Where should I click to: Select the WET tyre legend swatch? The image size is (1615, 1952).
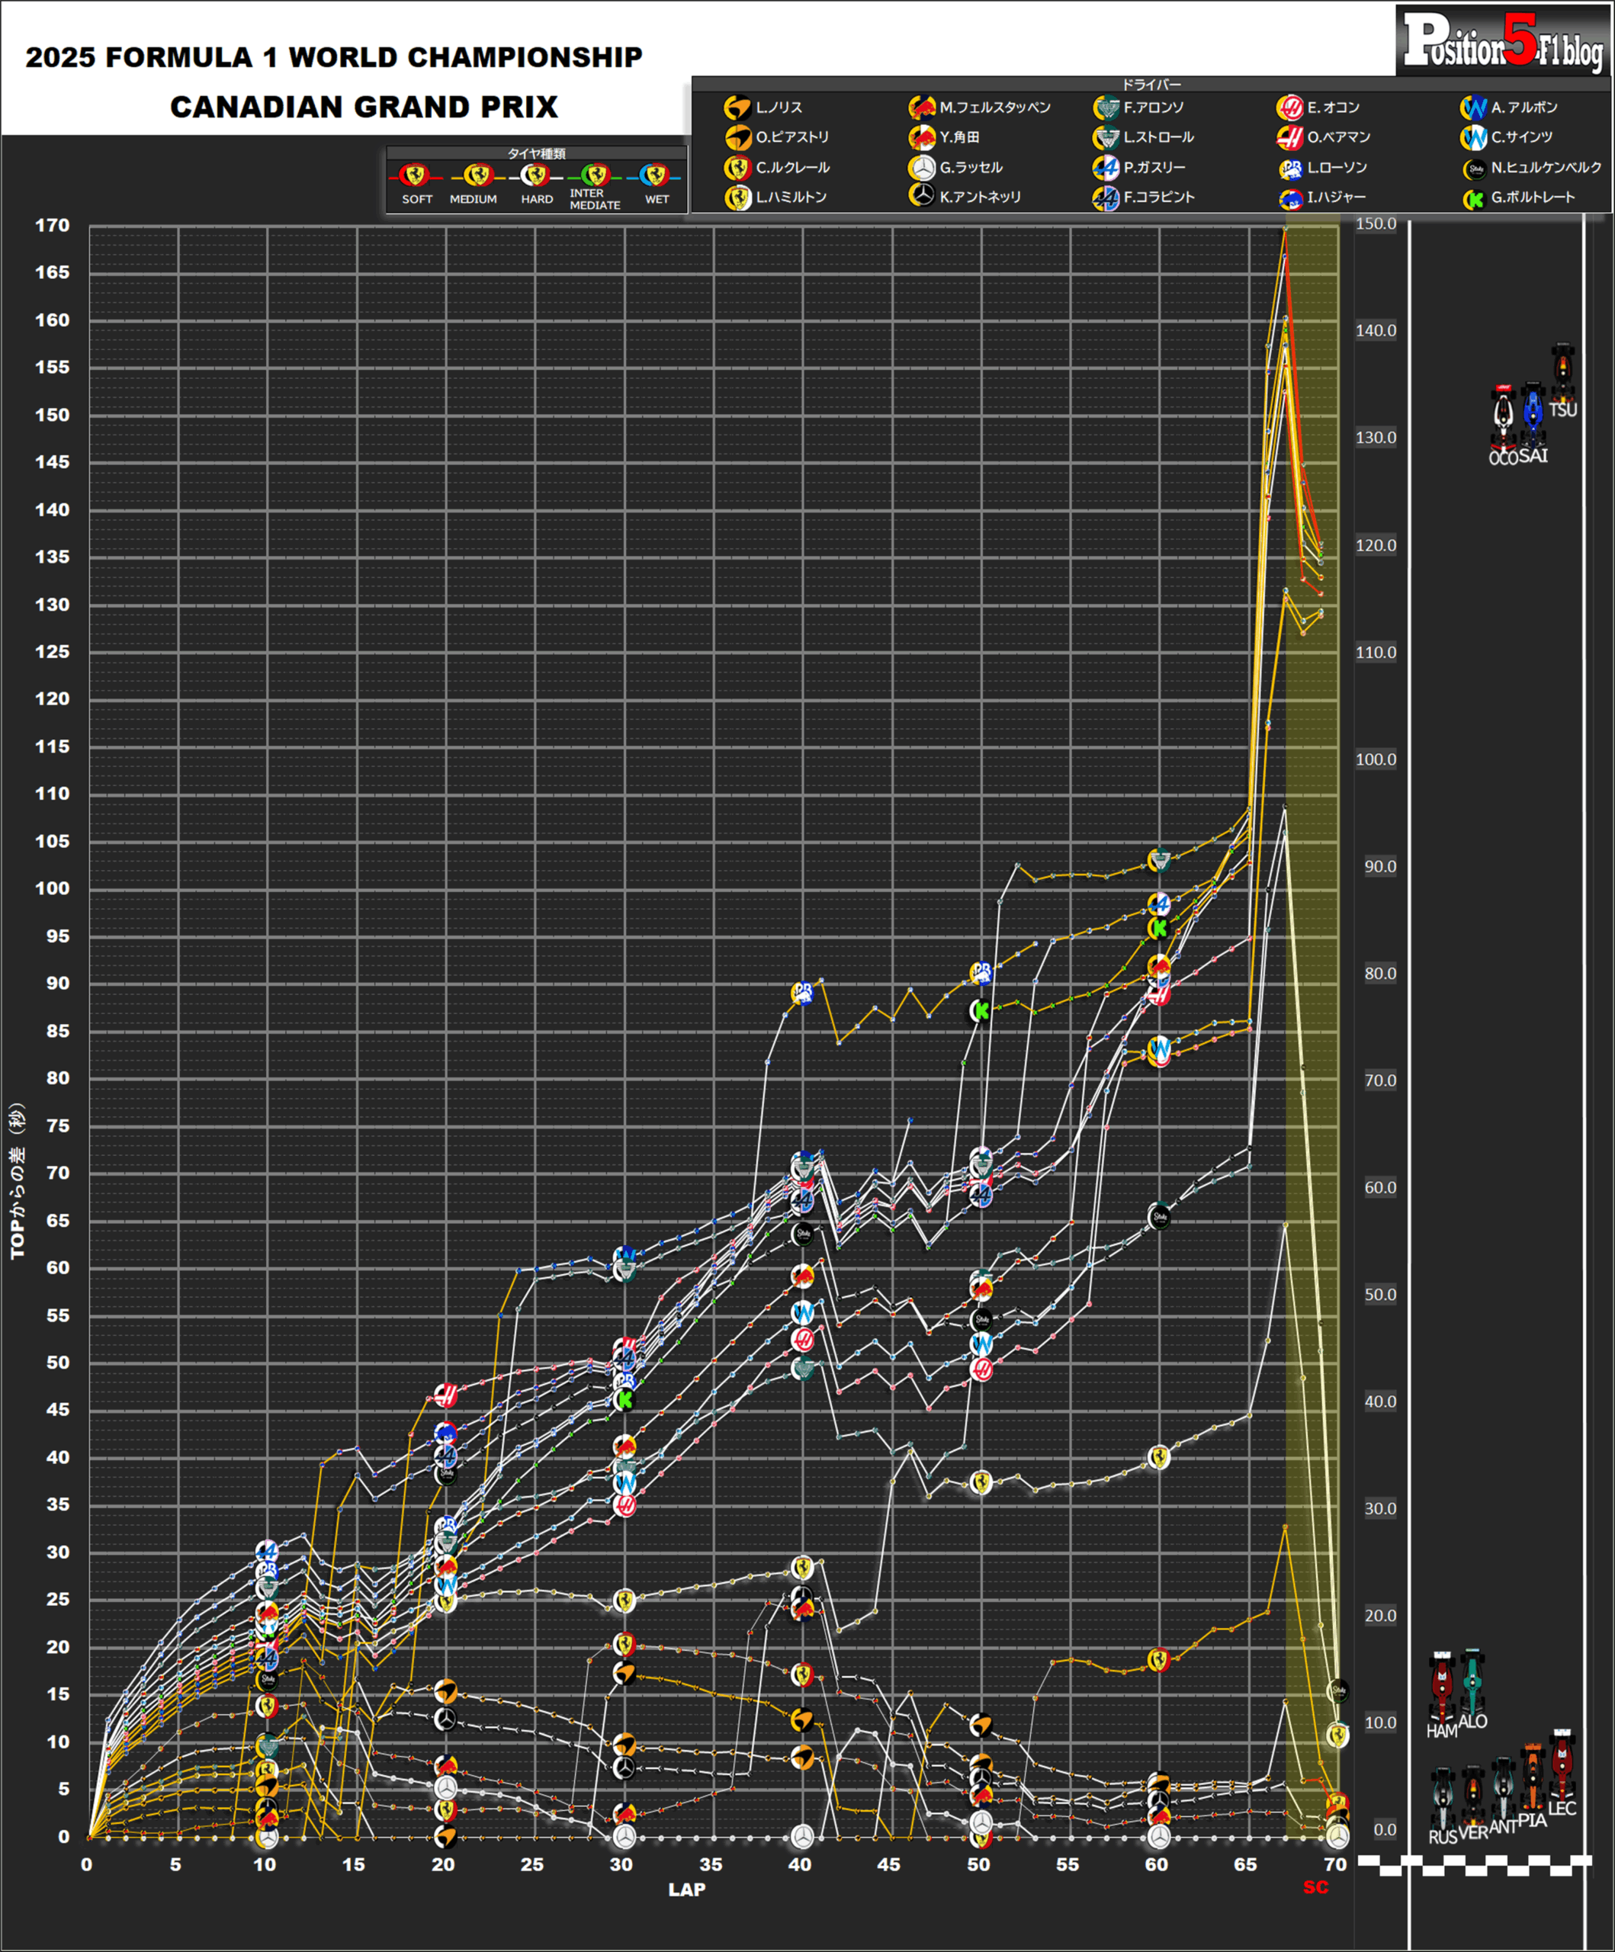654,175
